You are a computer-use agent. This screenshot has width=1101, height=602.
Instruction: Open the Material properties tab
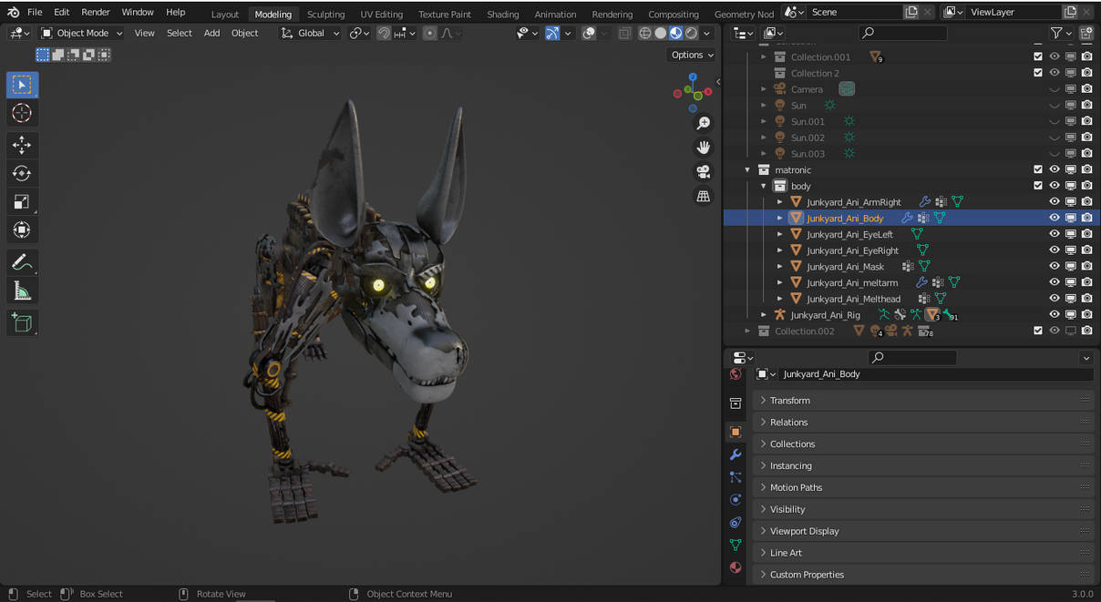click(735, 567)
